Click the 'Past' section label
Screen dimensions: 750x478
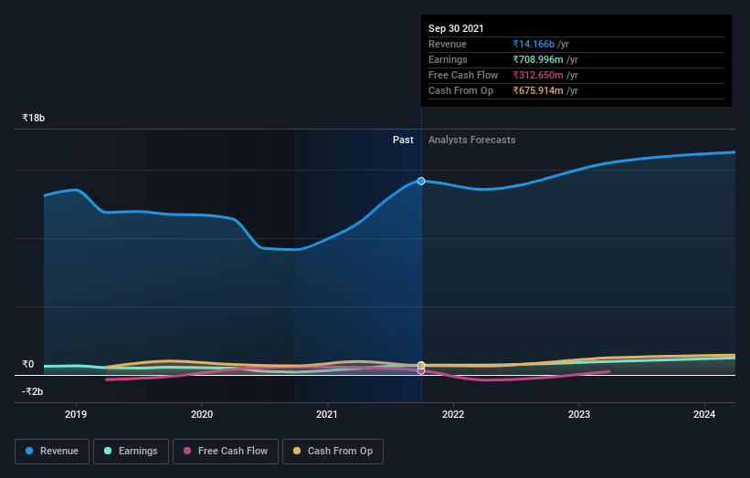[x=403, y=140]
